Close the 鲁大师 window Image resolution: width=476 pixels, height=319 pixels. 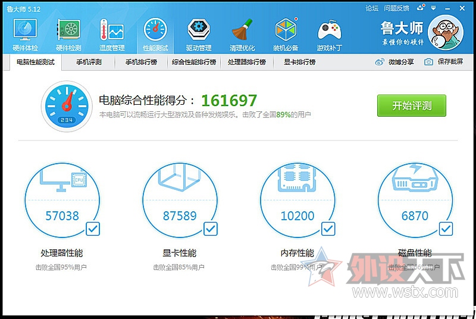462,8
